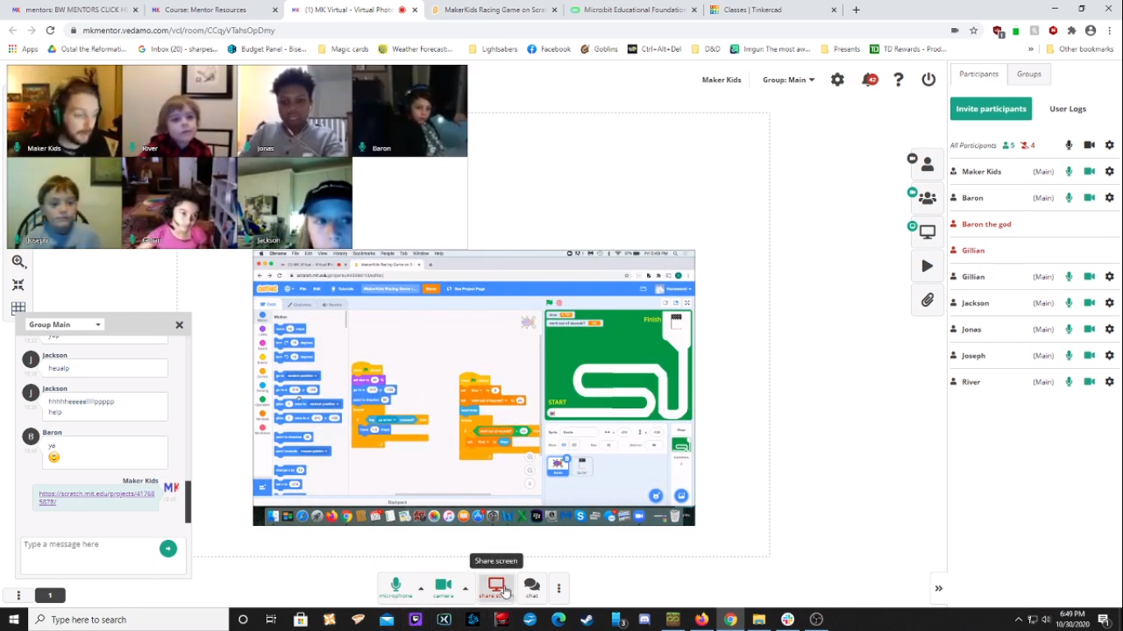Show hidden system tray icons

click(x=1019, y=619)
